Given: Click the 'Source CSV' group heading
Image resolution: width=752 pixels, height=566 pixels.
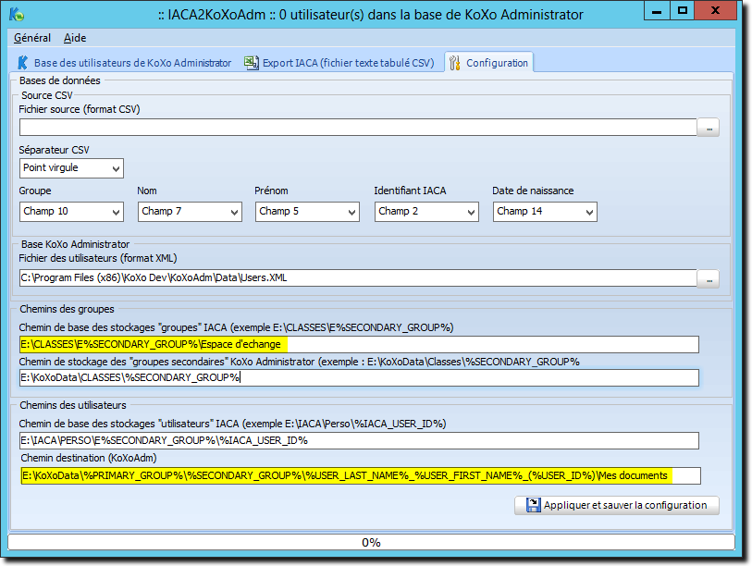Looking at the screenshot, I should tap(47, 95).
